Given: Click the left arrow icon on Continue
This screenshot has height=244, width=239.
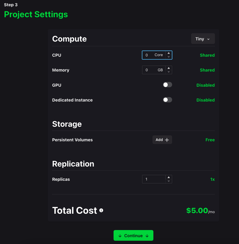Looking at the screenshot, I should (120, 236).
